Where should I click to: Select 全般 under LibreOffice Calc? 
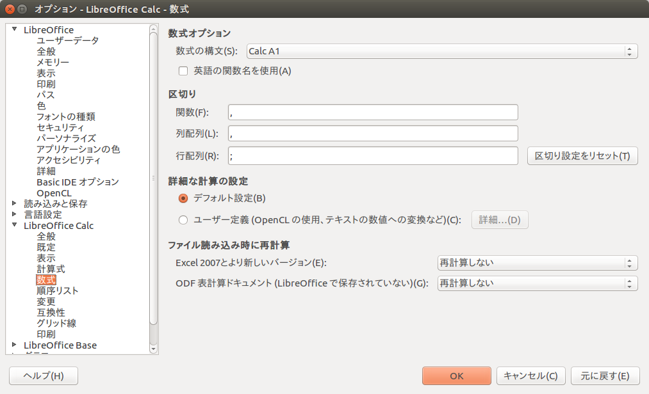tap(46, 237)
